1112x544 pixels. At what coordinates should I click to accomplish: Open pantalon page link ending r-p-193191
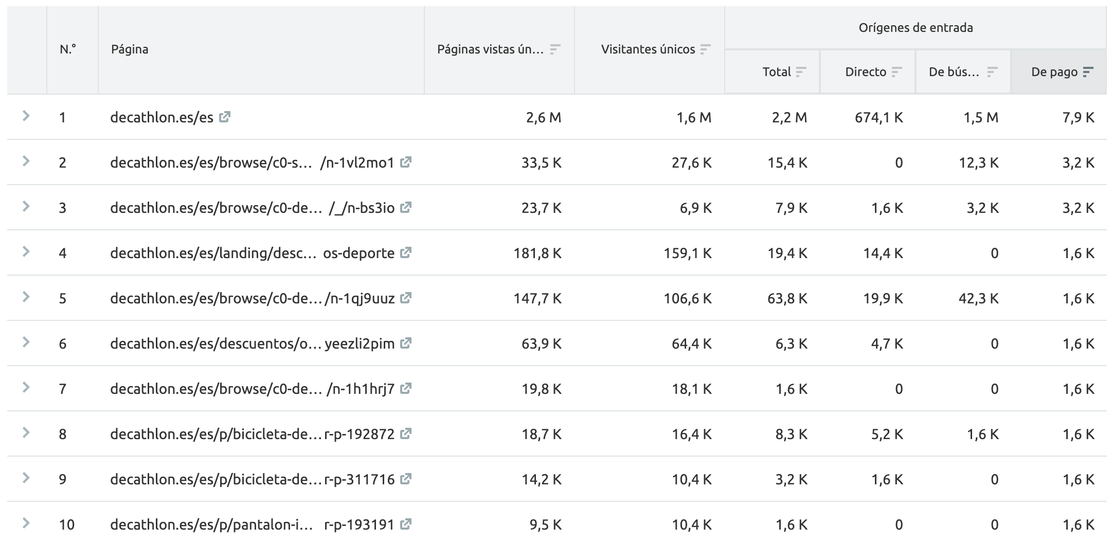point(252,525)
